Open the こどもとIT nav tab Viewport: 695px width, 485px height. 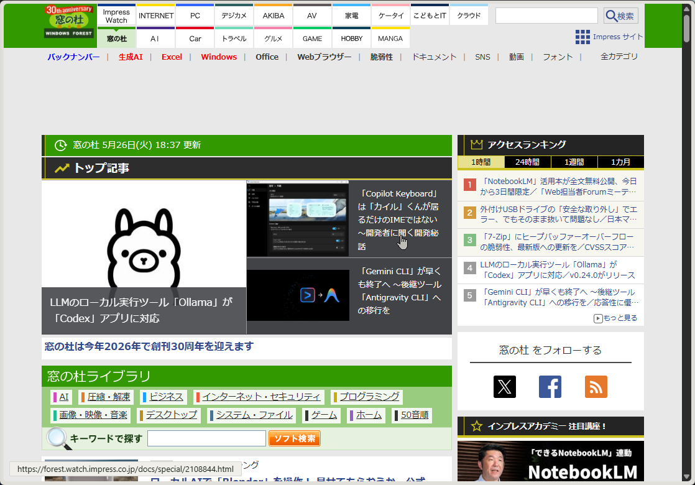(x=430, y=16)
